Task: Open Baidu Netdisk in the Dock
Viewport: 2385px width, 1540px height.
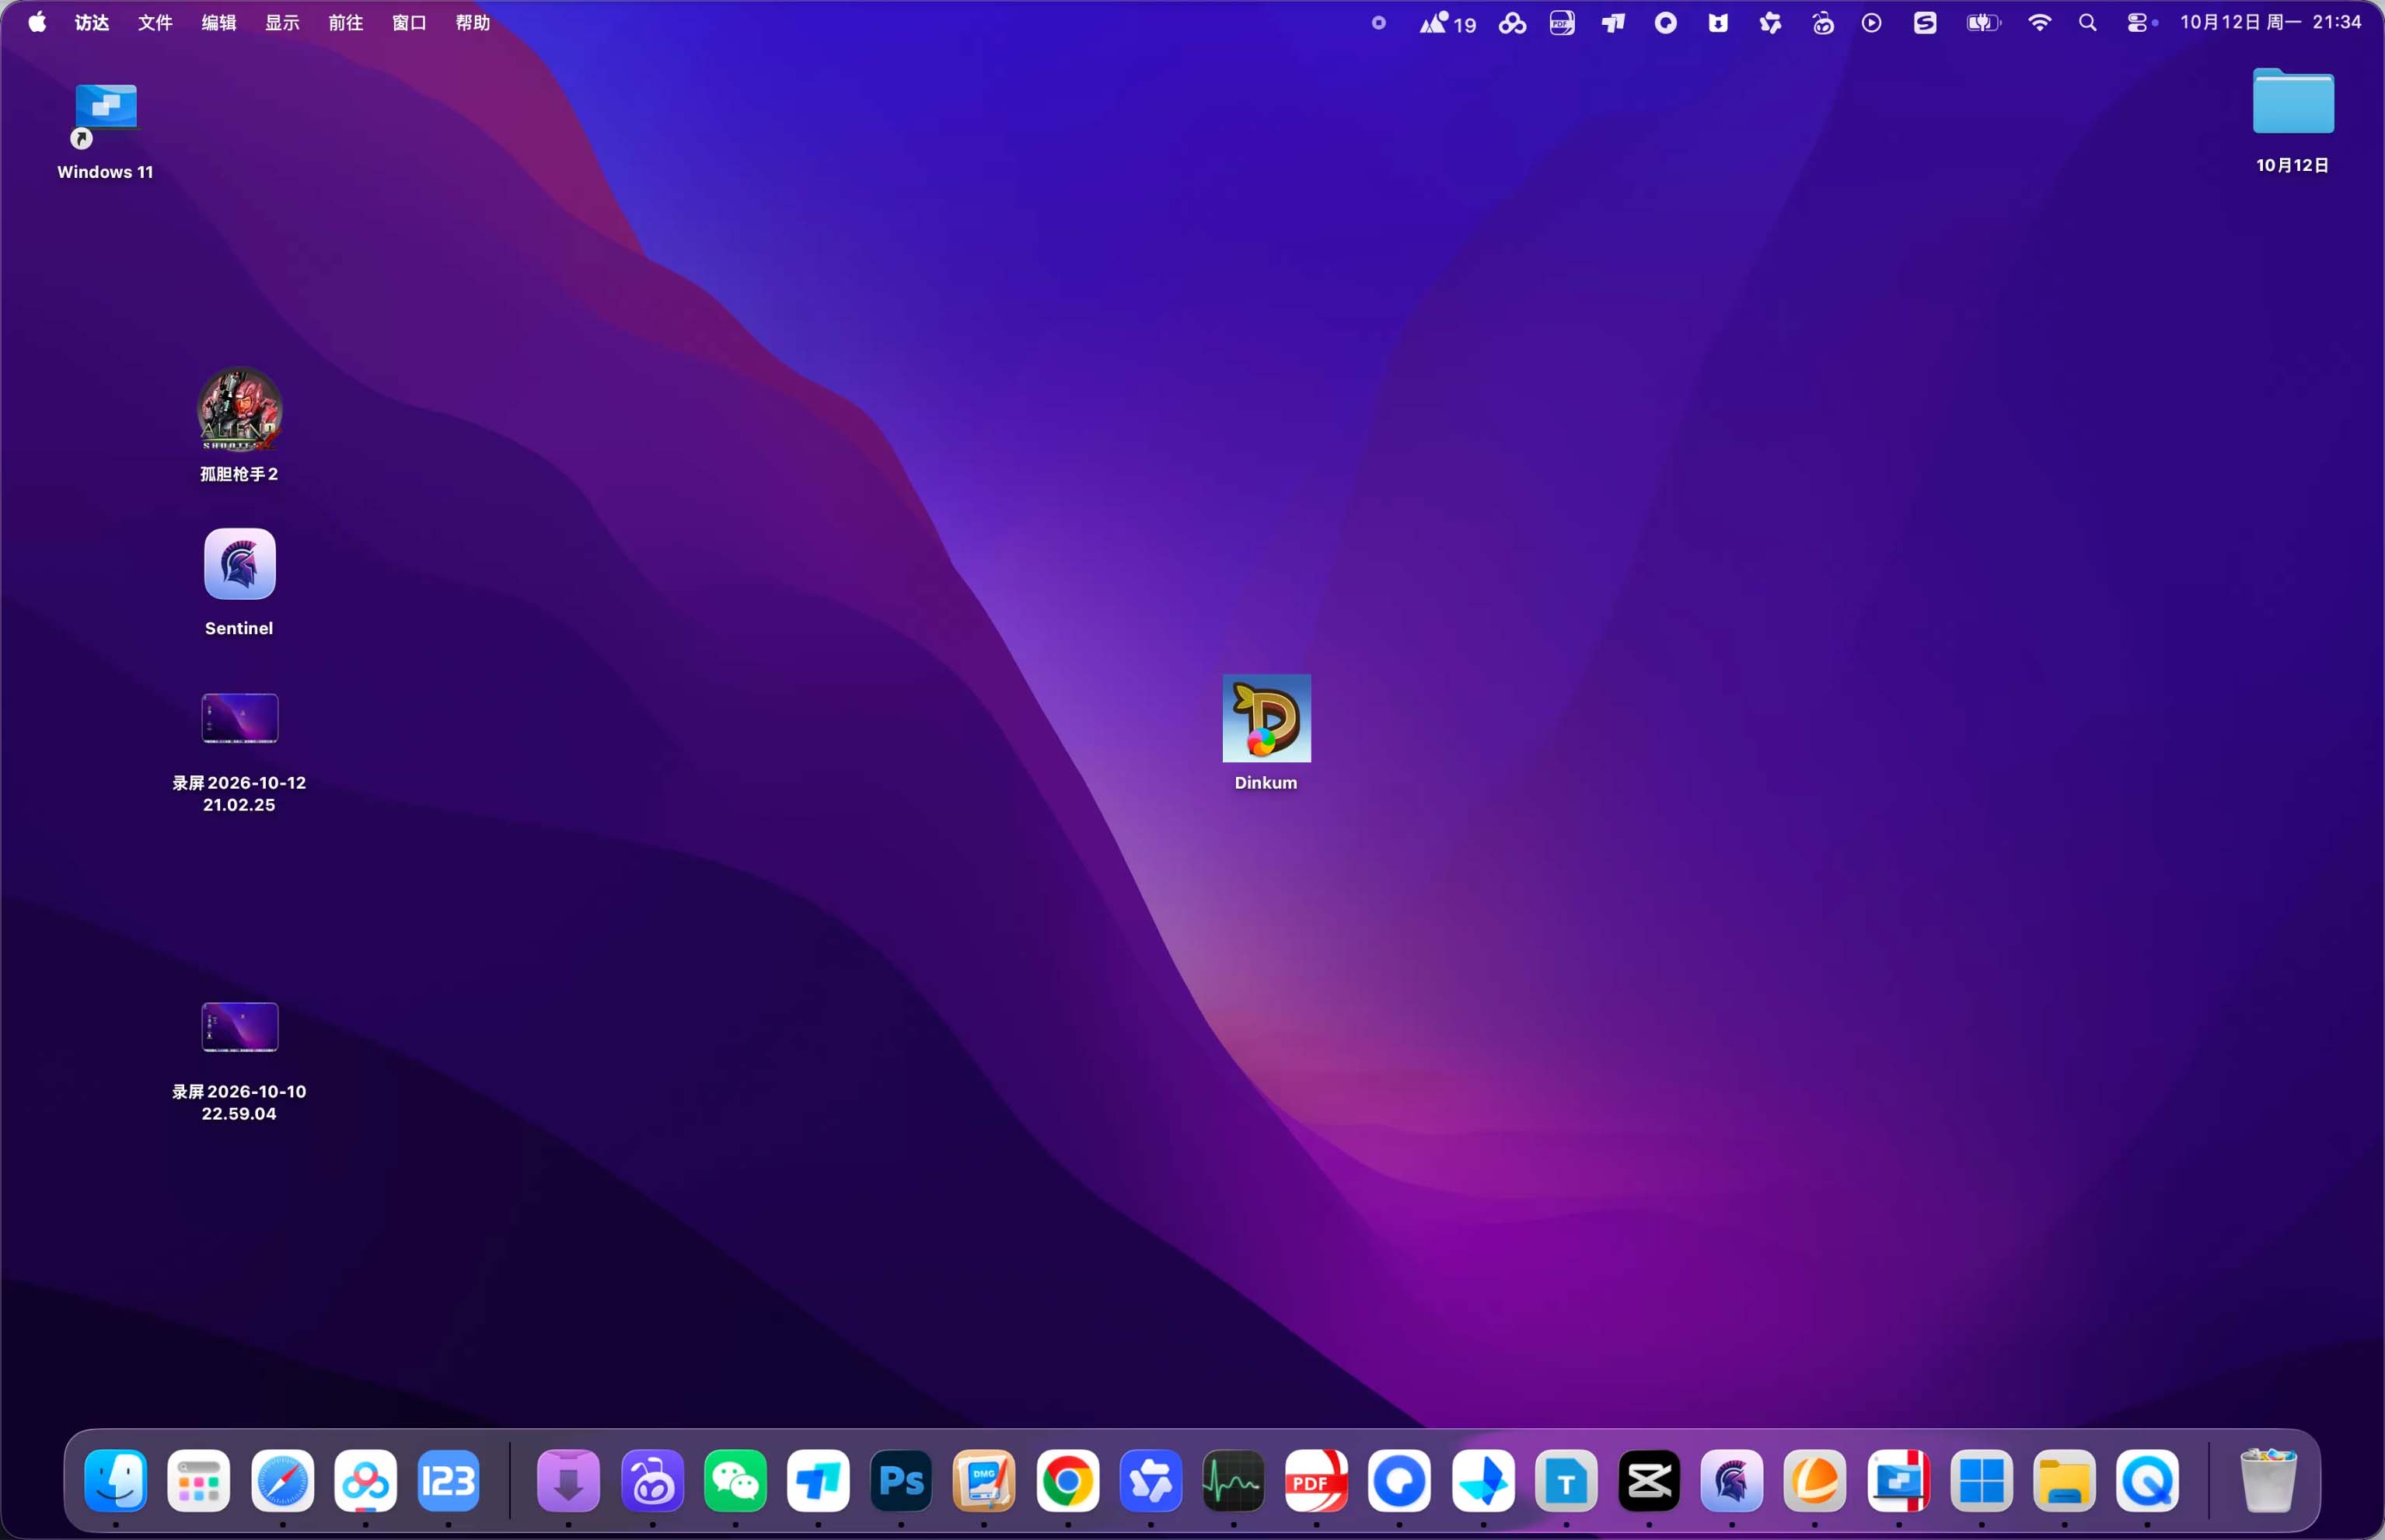Action: pyautogui.click(x=365, y=1480)
